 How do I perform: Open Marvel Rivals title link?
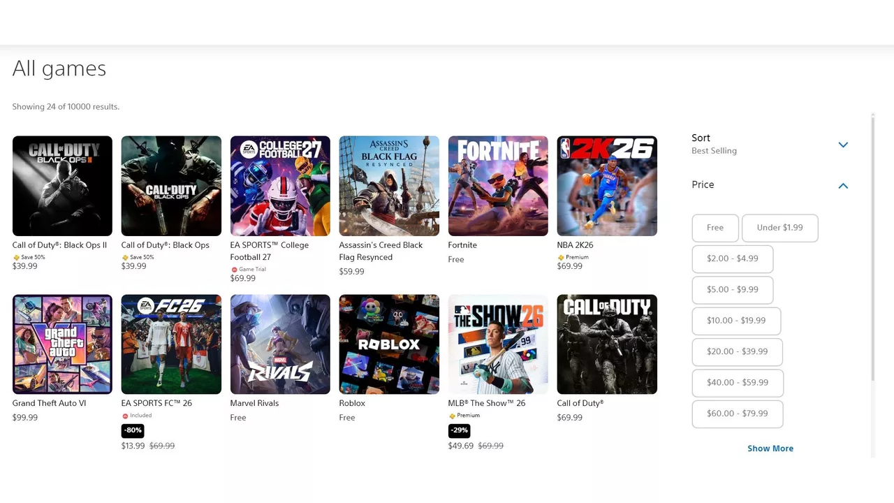254,403
